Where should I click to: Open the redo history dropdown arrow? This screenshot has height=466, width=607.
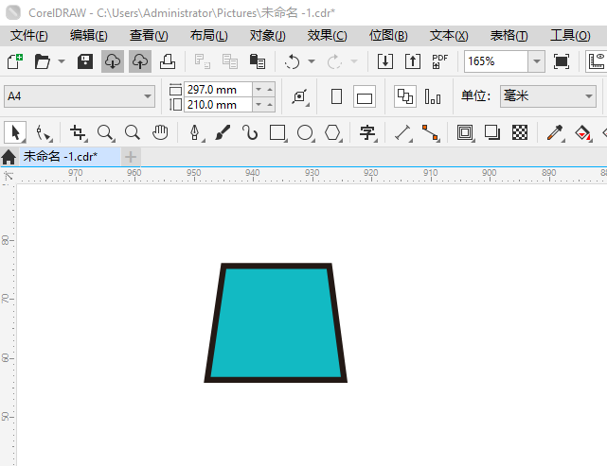click(354, 61)
